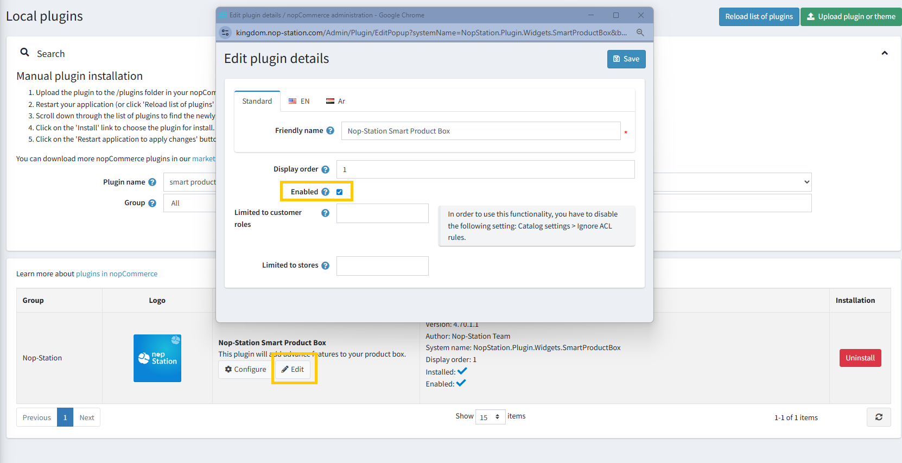Screen dimensions: 902x463
Task: Click the popup window URL address
Action: pyautogui.click(x=431, y=33)
